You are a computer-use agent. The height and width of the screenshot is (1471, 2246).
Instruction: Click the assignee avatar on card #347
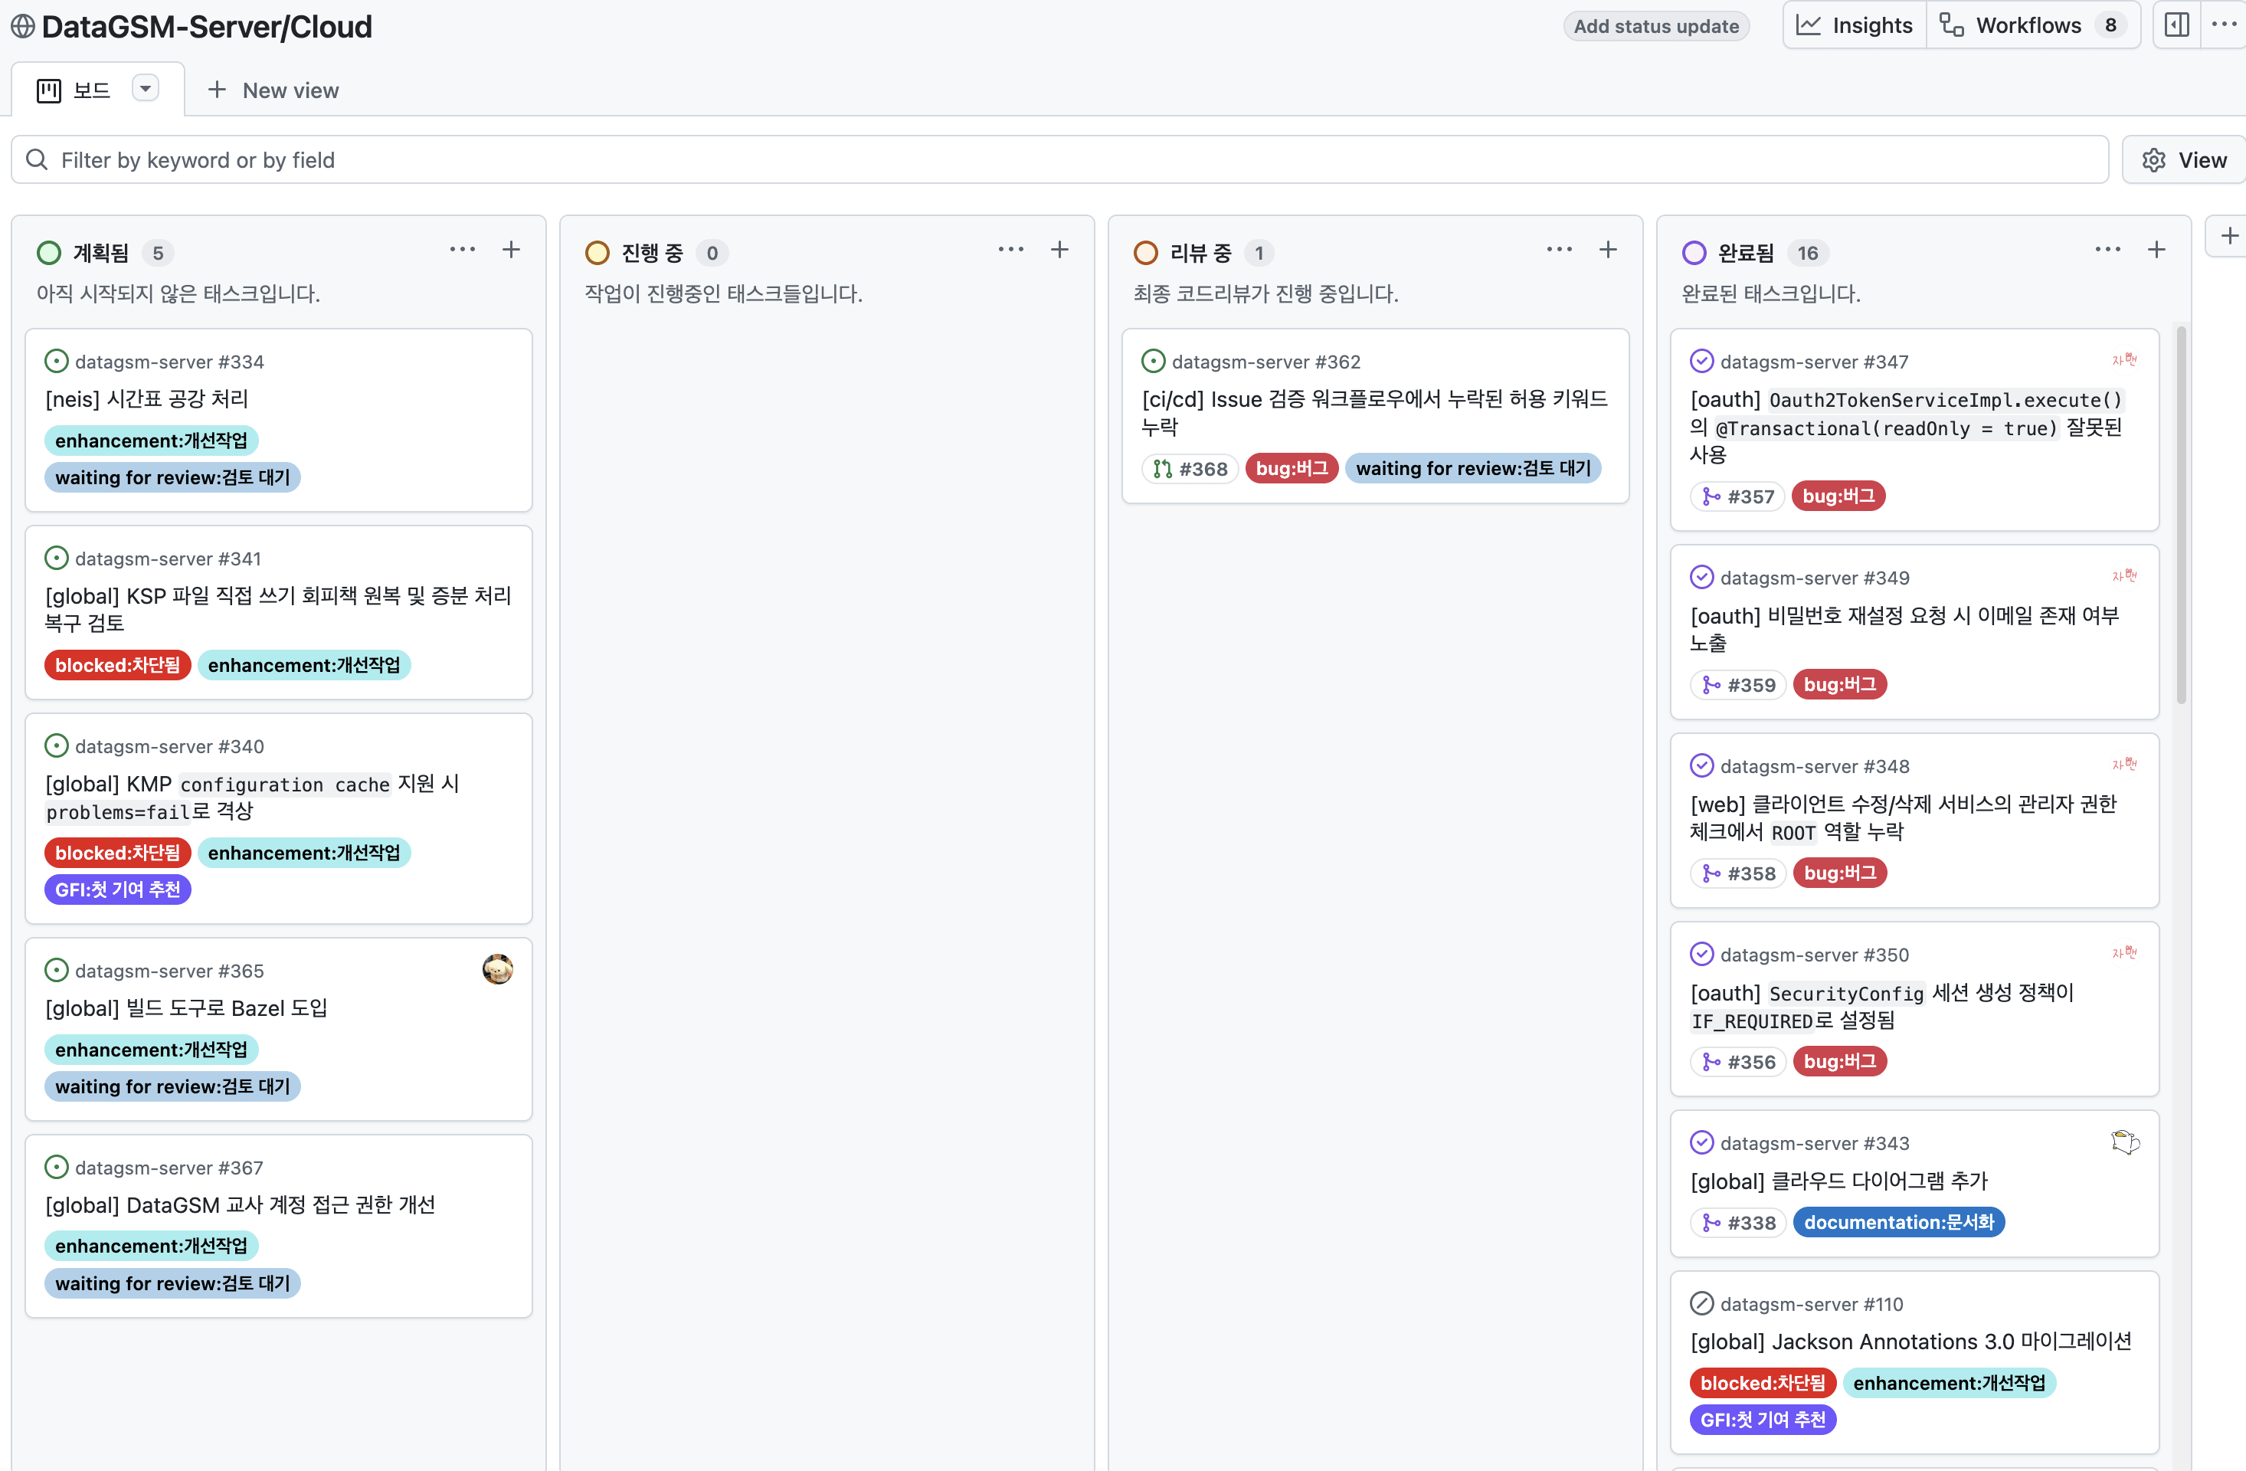coord(2125,359)
